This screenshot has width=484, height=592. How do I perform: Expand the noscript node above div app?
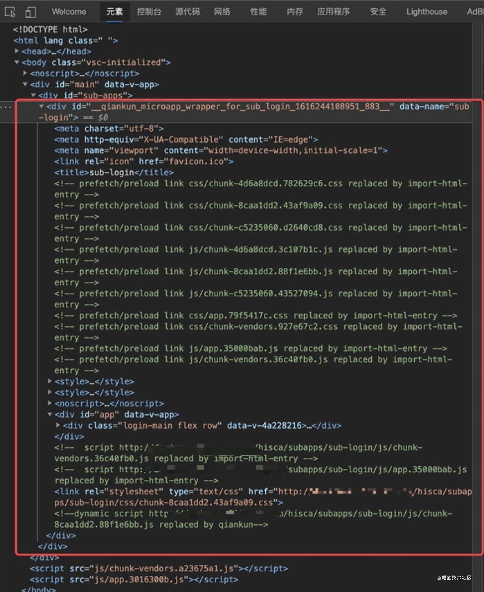click(x=50, y=403)
